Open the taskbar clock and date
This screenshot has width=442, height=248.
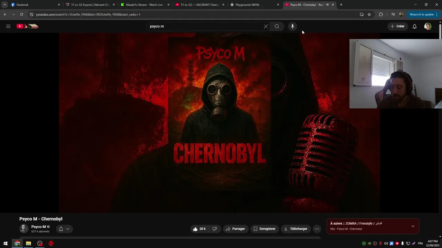[x=433, y=244]
